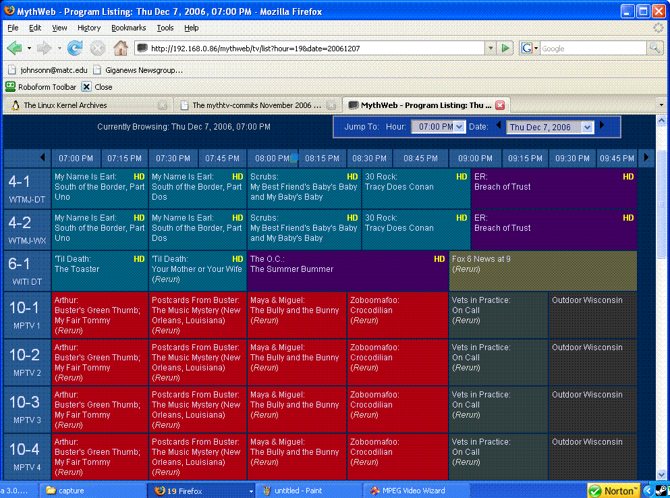Click previous date arrow beside Date selector

pyautogui.click(x=499, y=126)
